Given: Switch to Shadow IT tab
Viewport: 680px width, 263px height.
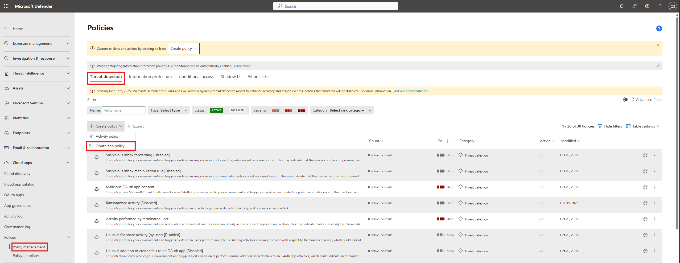Looking at the screenshot, I should [230, 77].
